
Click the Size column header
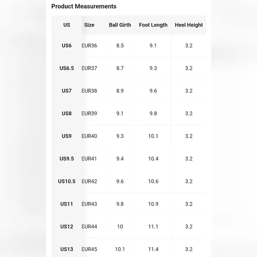[89, 25]
